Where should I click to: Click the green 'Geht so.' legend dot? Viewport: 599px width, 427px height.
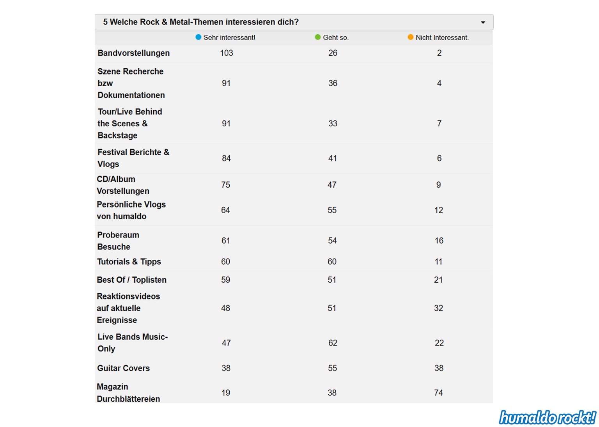(x=317, y=37)
